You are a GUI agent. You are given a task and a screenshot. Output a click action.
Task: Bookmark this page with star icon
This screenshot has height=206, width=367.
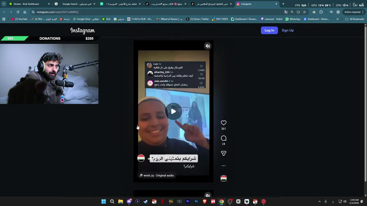[304, 12]
